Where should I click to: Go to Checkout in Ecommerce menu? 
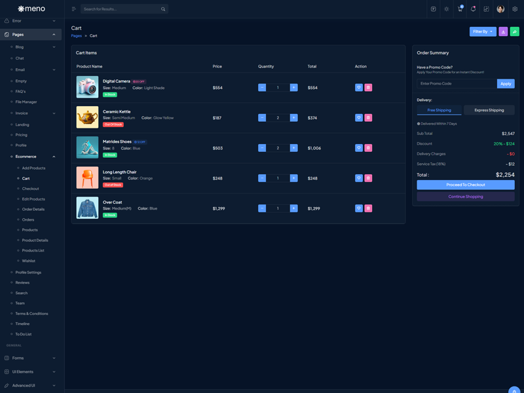point(31,189)
